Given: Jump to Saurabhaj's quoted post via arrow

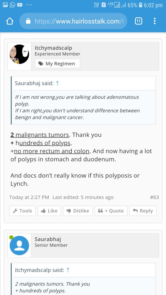Looking at the screenshot, I should click(x=57, y=83).
